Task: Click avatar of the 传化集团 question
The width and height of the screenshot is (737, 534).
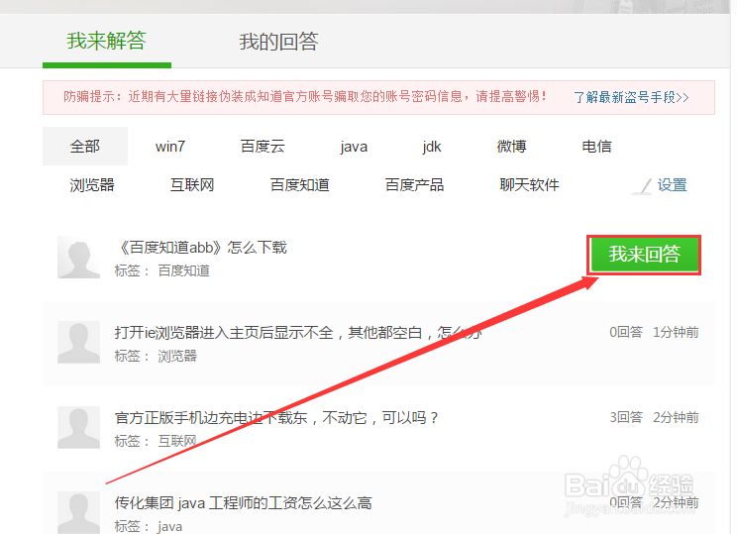Action: pos(78,512)
